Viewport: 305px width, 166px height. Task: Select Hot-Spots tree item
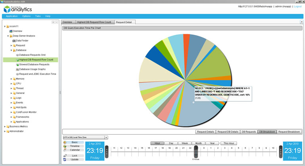21,107
